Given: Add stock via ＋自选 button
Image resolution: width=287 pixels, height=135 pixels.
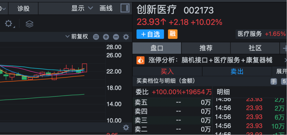Looking at the screenshot, I should pyautogui.click(x=150, y=34).
